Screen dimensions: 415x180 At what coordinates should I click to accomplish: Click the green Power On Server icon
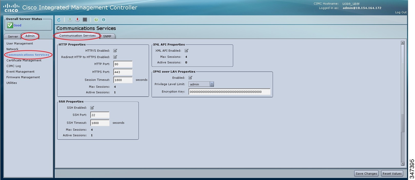70,20
